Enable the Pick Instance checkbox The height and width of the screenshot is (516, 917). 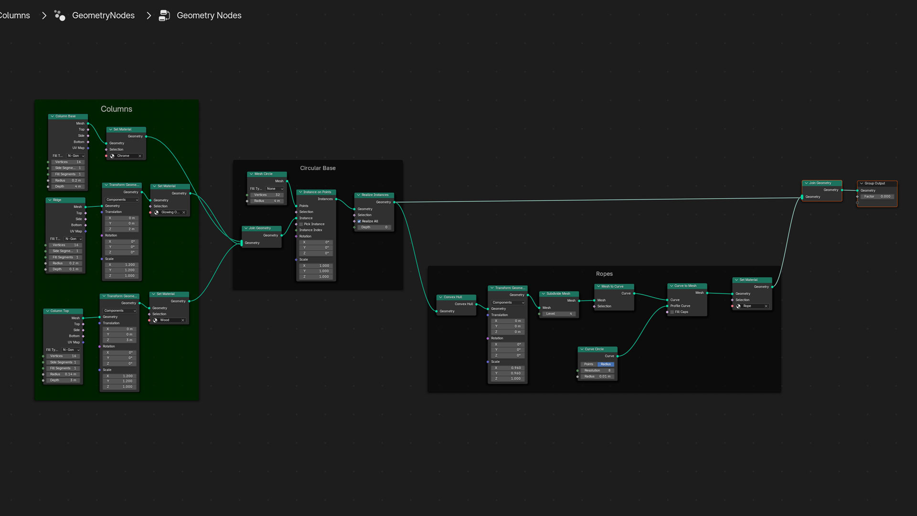tap(301, 224)
